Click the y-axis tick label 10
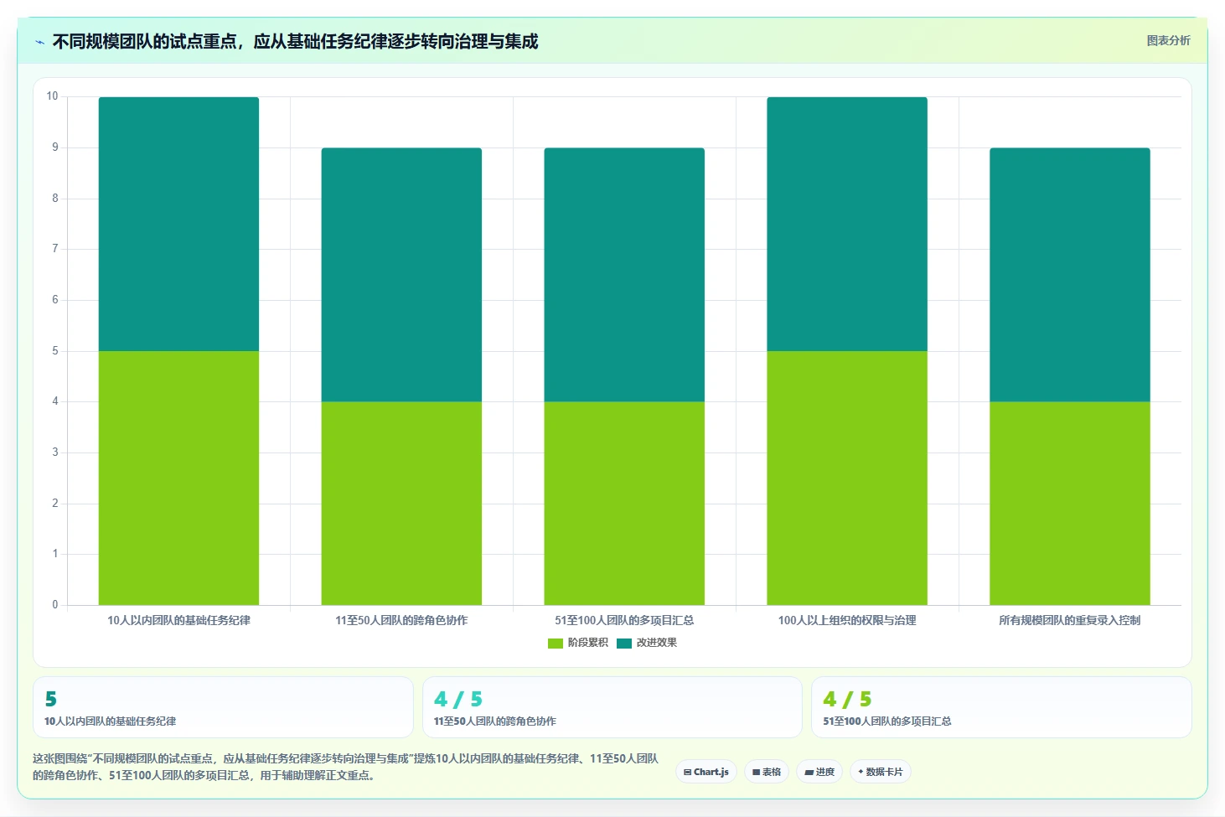1225x817 pixels. pyautogui.click(x=52, y=96)
